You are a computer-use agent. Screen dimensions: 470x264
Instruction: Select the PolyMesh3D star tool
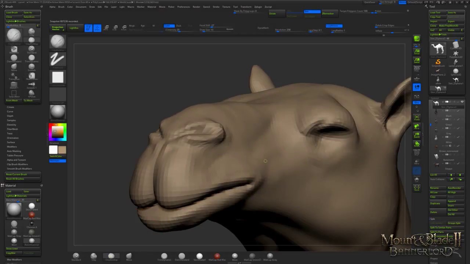[456, 54]
